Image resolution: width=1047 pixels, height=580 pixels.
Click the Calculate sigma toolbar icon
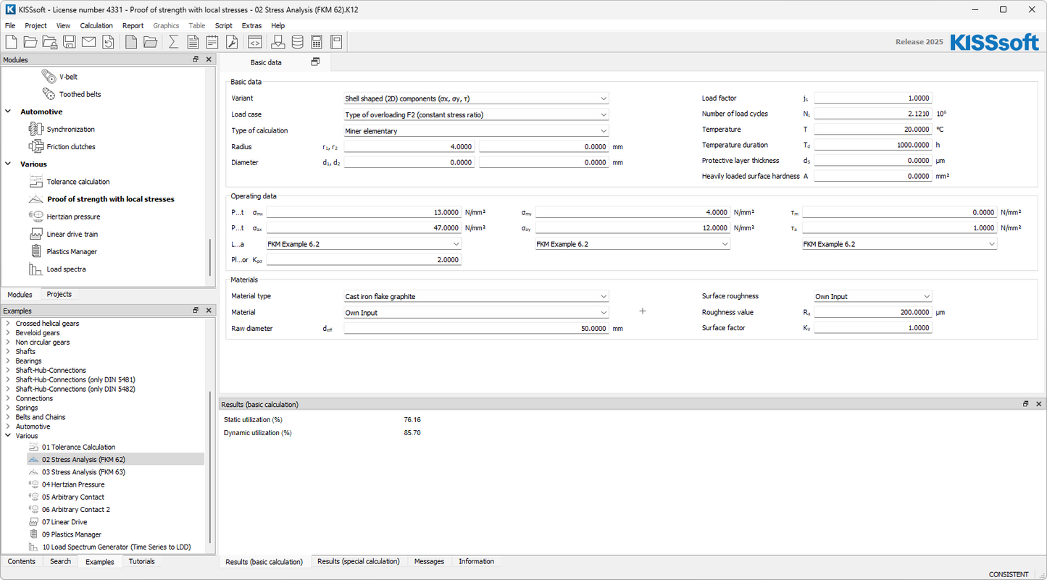point(174,42)
